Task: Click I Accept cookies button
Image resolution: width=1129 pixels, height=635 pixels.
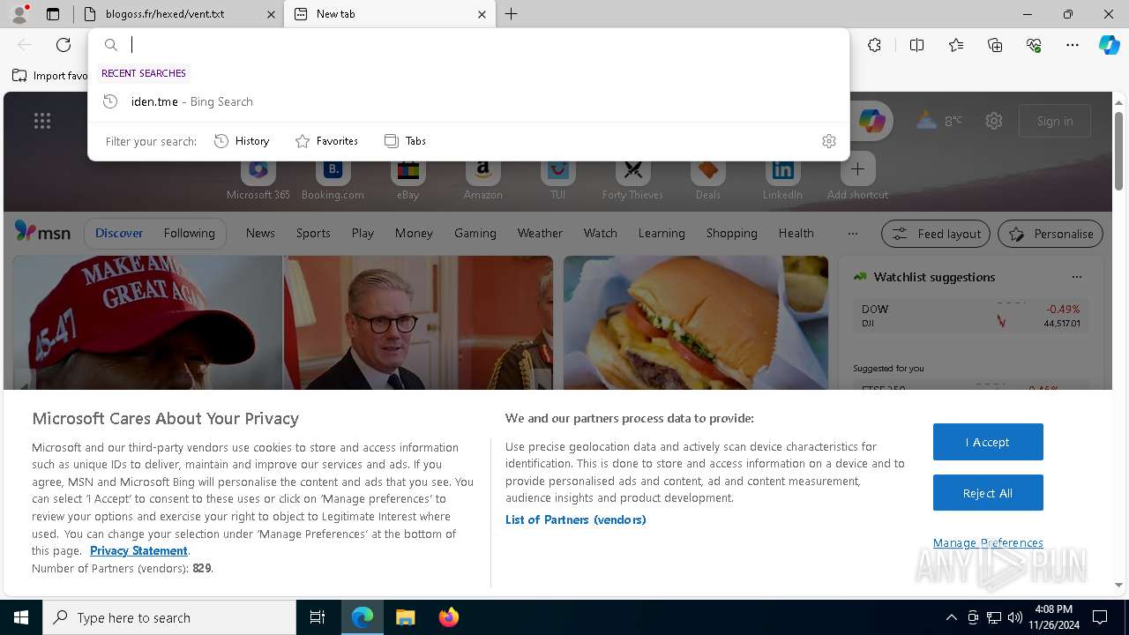Action: [x=988, y=442]
